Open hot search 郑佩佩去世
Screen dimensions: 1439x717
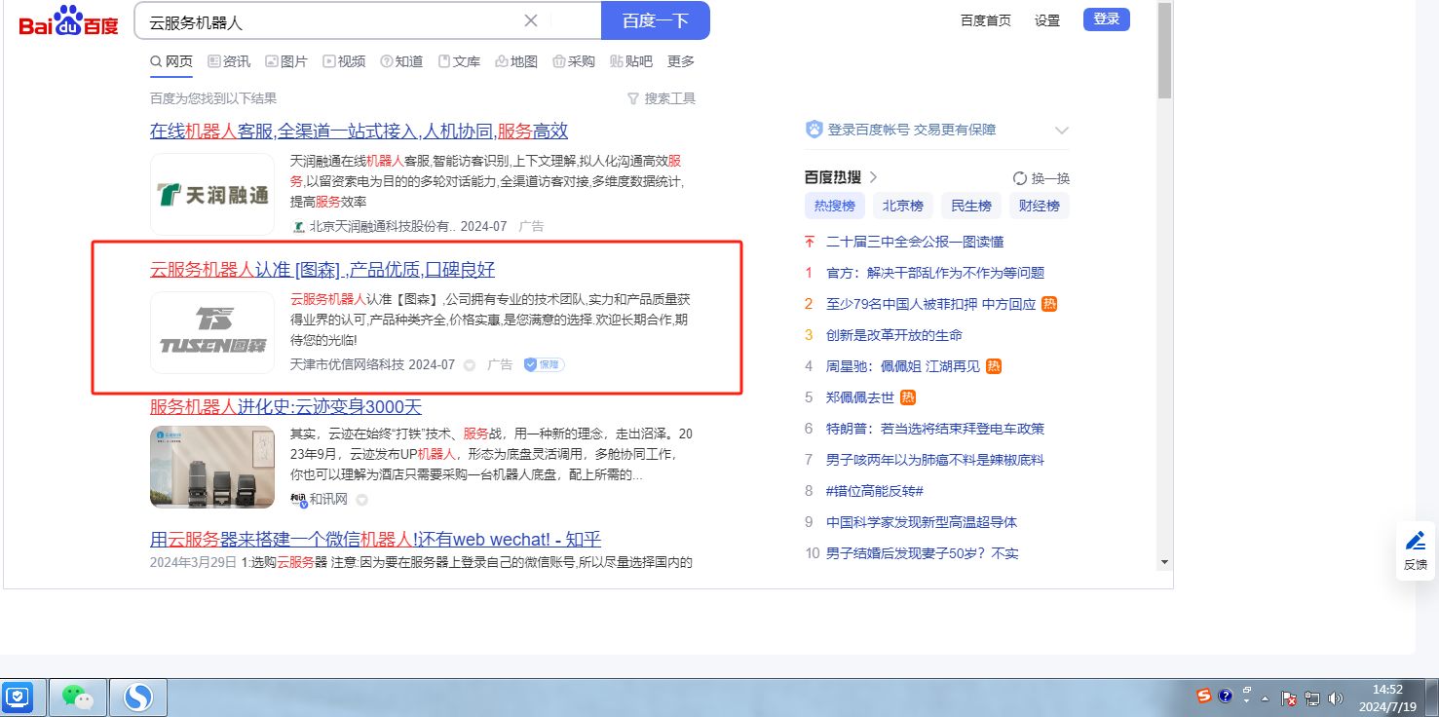[x=860, y=397]
